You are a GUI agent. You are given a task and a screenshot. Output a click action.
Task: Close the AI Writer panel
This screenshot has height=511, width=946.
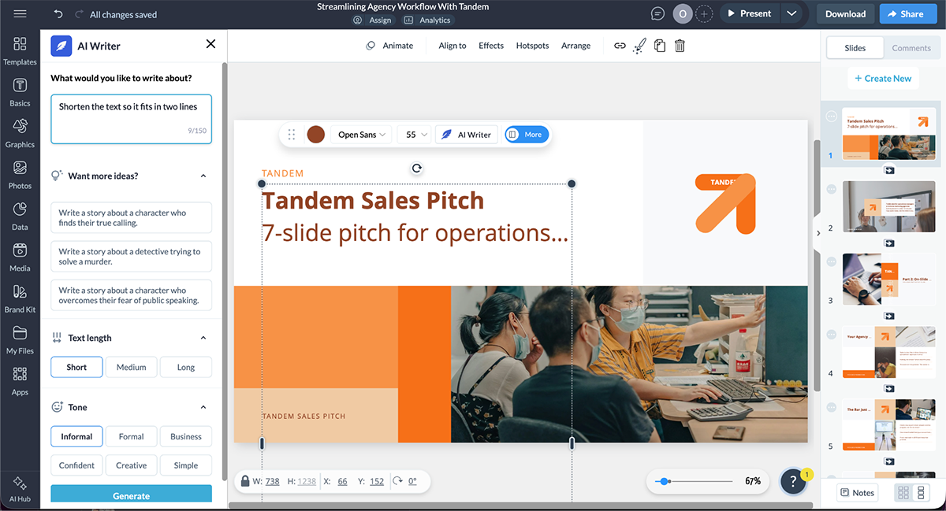pos(210,44)
